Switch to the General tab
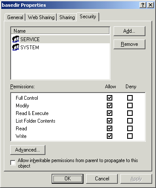The width and height of the screenshot is (156, 188). 15,17
